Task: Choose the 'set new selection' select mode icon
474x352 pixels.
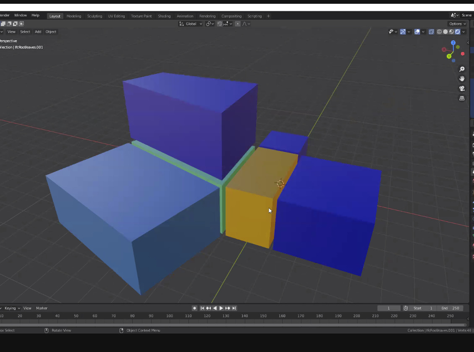Action: click(x=3, y=23)
